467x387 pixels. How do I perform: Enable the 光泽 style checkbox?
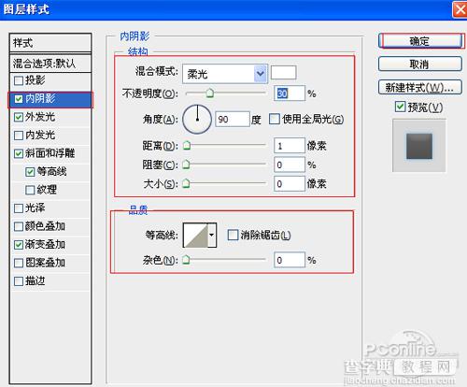[x=19, y=208]
